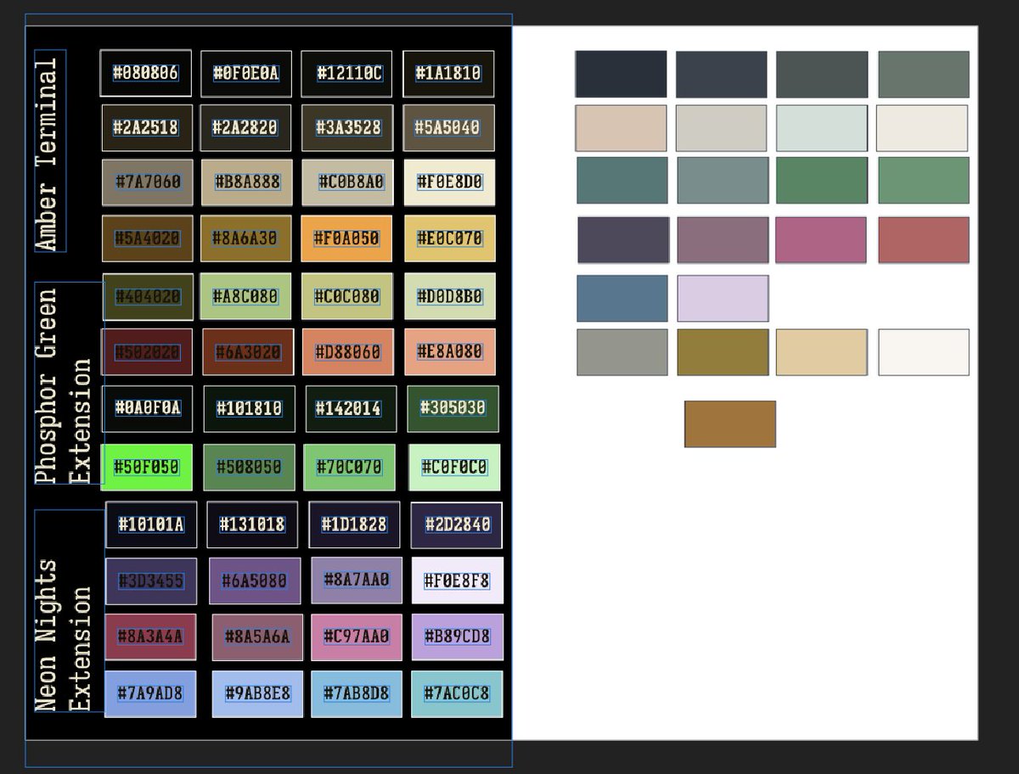The width and height of the screenshot is (1019, 774).
Task: Click the #142014 swatch
Action: [351, 409]
